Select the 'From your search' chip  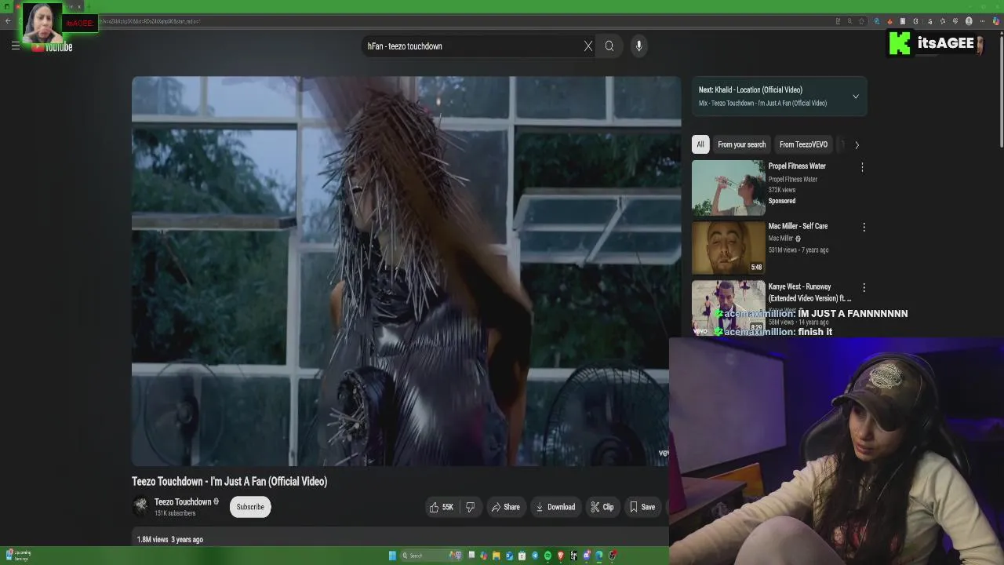pyautogui.click(x=741, y=144)
